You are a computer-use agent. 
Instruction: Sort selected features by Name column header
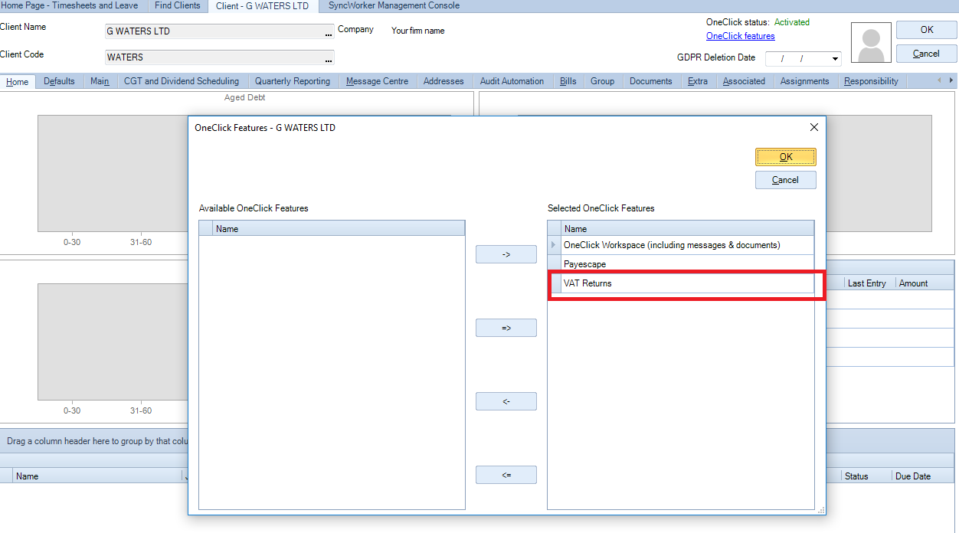(x=682, y=227)
